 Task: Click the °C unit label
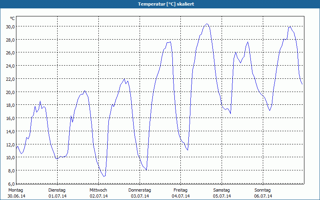[x=12, y=18]
